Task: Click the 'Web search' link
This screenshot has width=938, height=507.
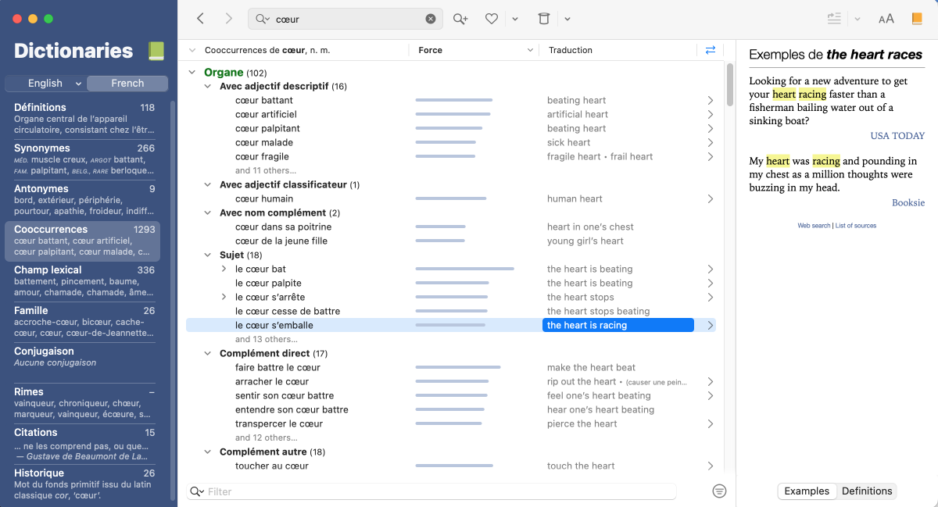Action: pos(814,226)
